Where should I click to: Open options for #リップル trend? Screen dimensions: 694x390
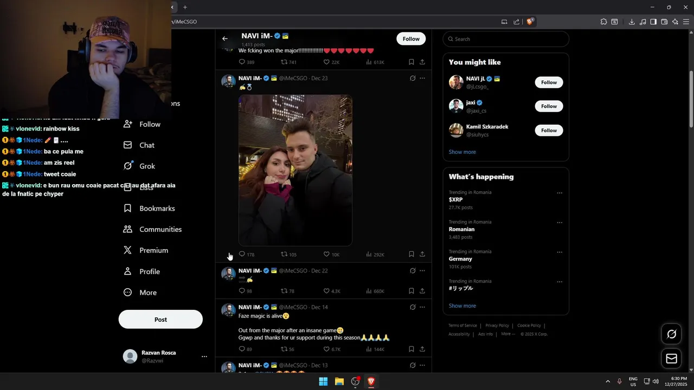[560, 282]
